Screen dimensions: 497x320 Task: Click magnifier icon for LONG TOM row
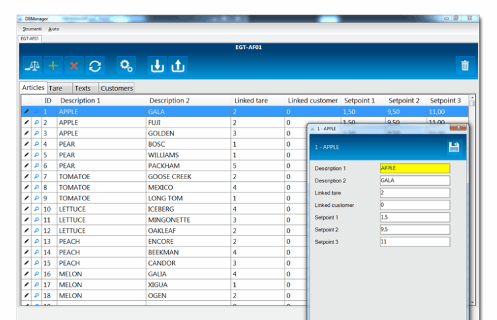point(37,198)
